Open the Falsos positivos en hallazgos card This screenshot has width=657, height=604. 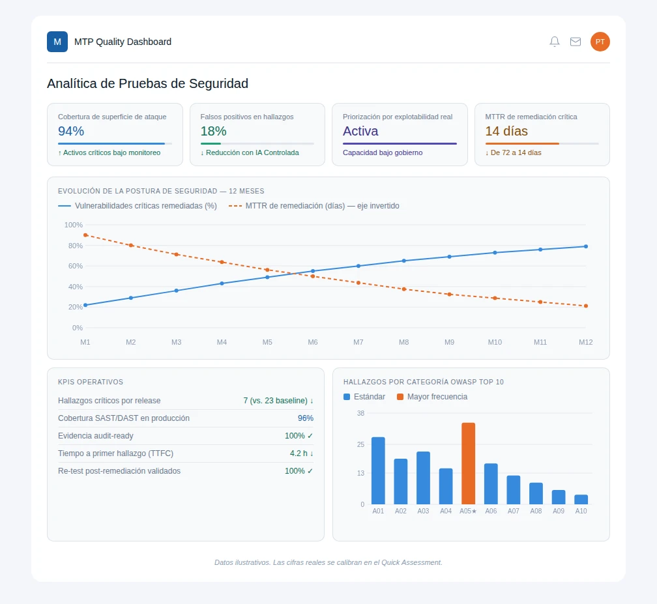(x=257, y=134)
